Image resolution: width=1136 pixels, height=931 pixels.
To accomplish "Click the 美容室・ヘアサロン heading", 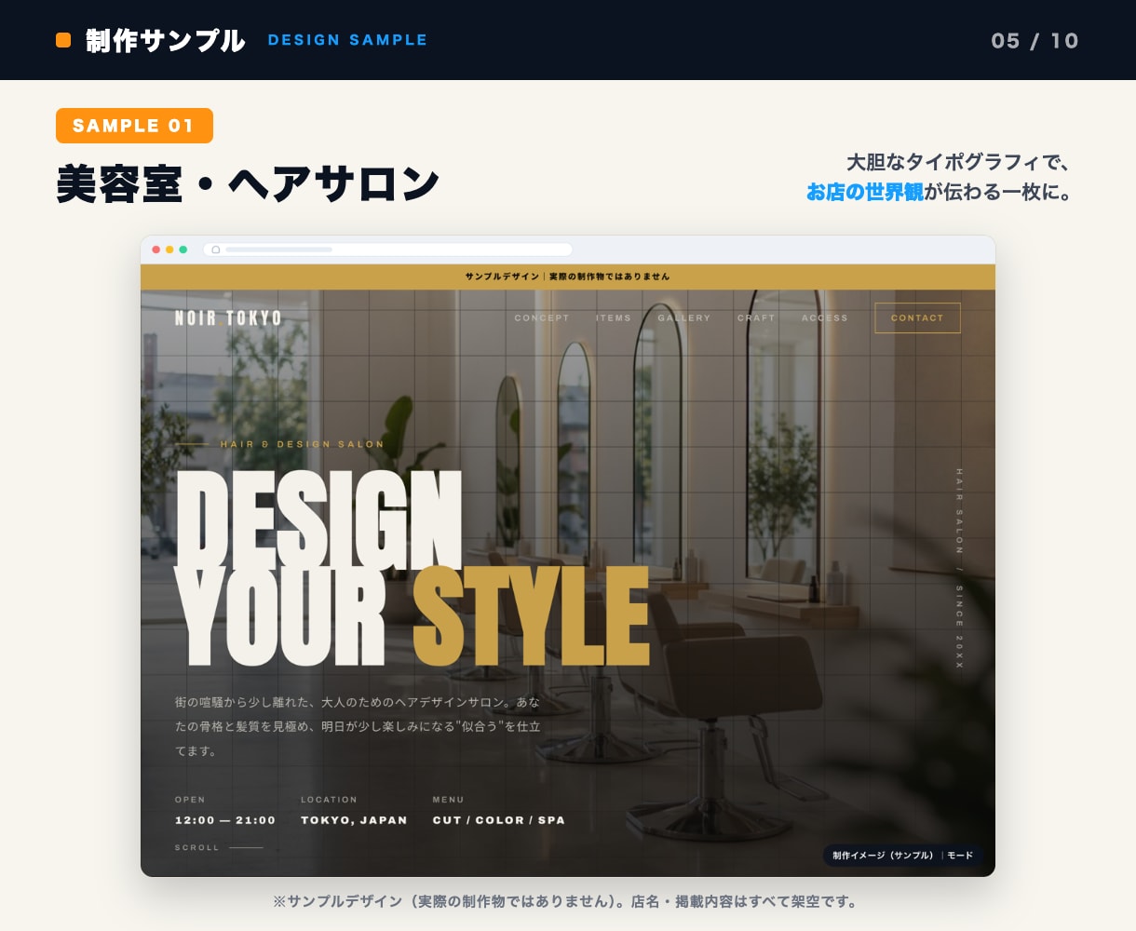I will pos(248,182).
